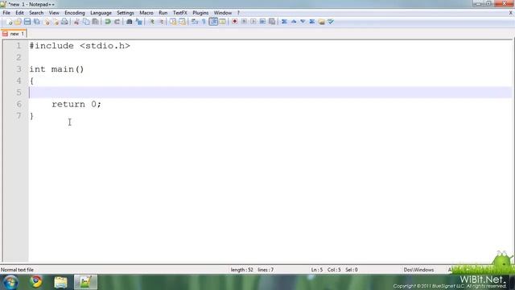The image size is (515, 290).
Task: Click the green checkmark toolbar icon
Action: click(x=331, y=22)
